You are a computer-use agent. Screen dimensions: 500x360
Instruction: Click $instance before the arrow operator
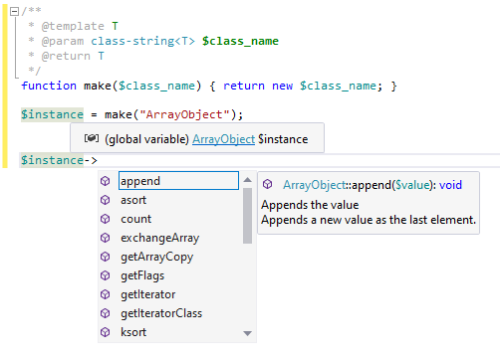tap(52, 160)
